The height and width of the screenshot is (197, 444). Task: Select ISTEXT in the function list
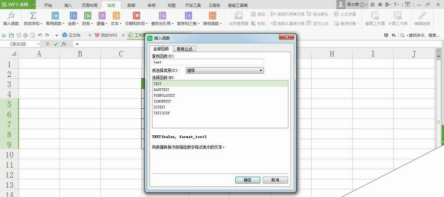220,107
